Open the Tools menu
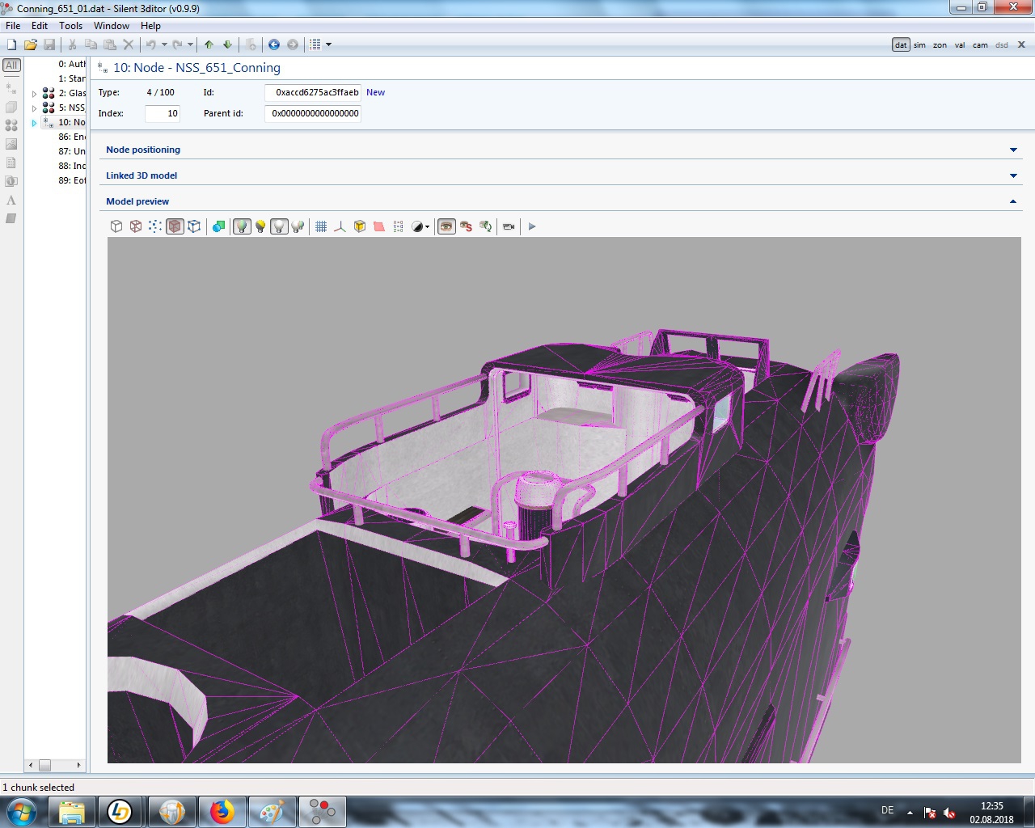1035x828 pixels. (x=70, y=26)
